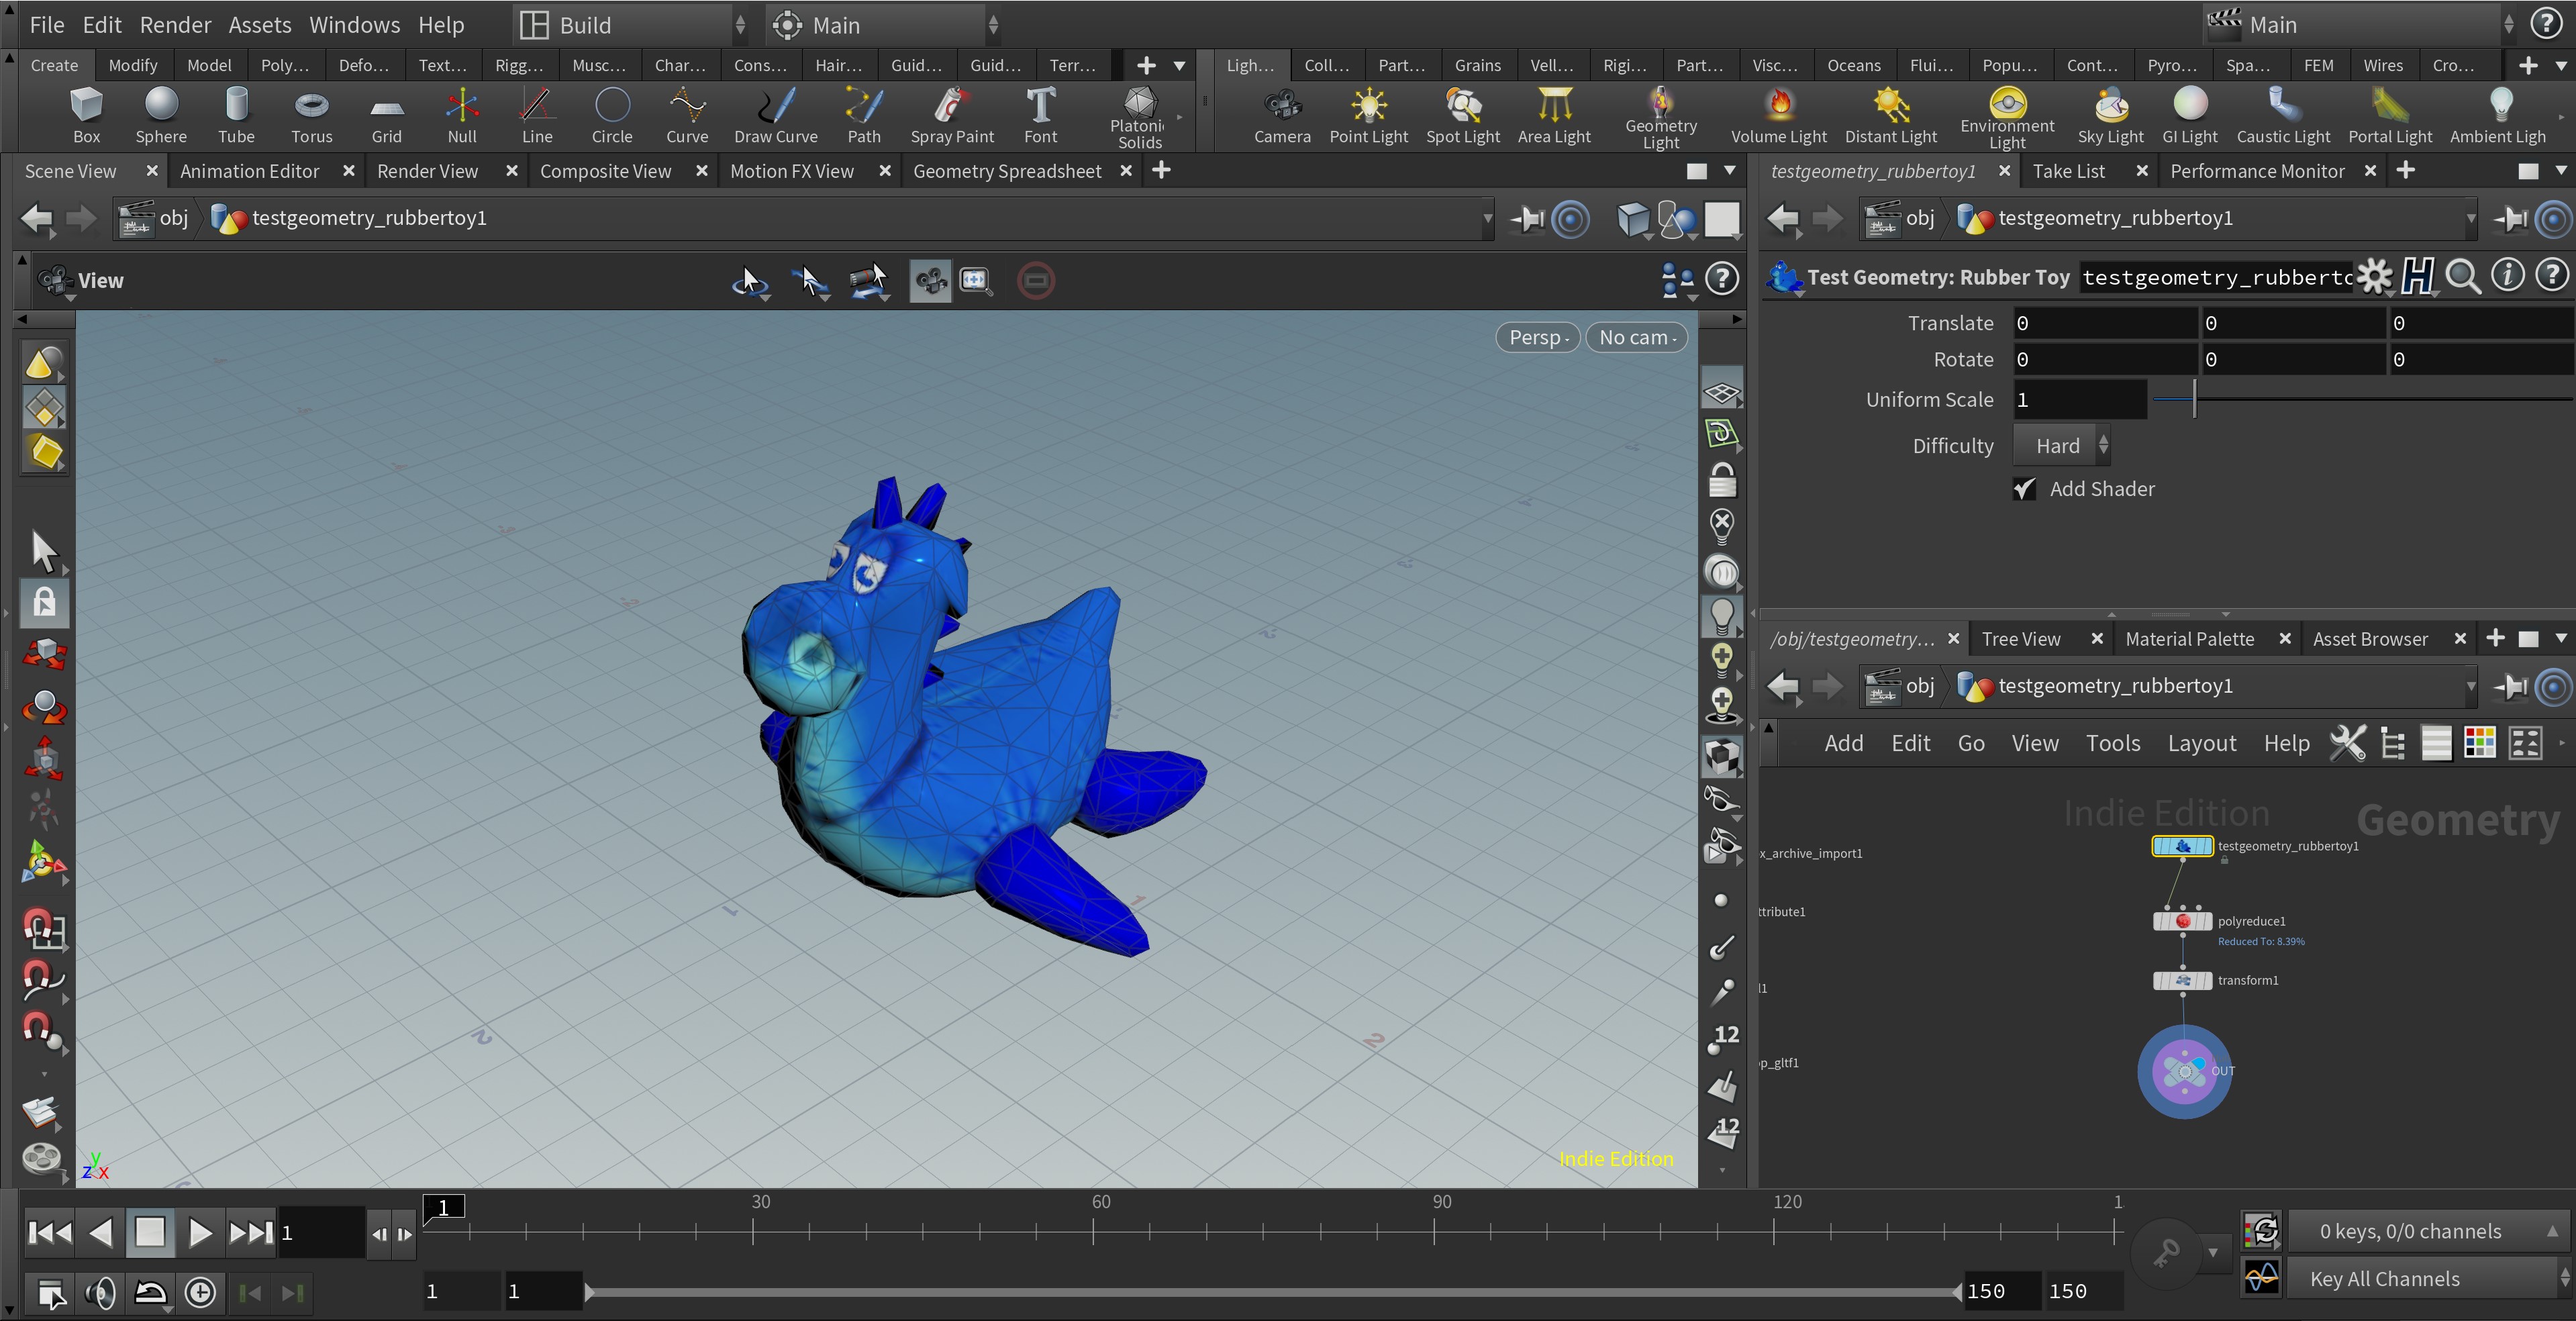Viewport: 2576px width, 1321px height.
Task: Add an Environment Light
Action: 2007,117
